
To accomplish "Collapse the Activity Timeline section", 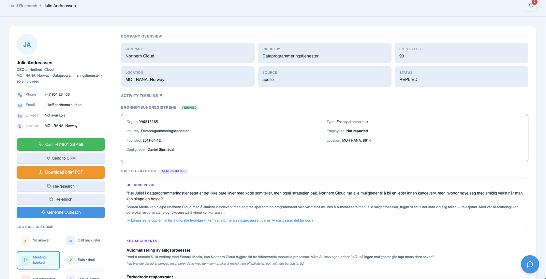I will tap(142, 96).
